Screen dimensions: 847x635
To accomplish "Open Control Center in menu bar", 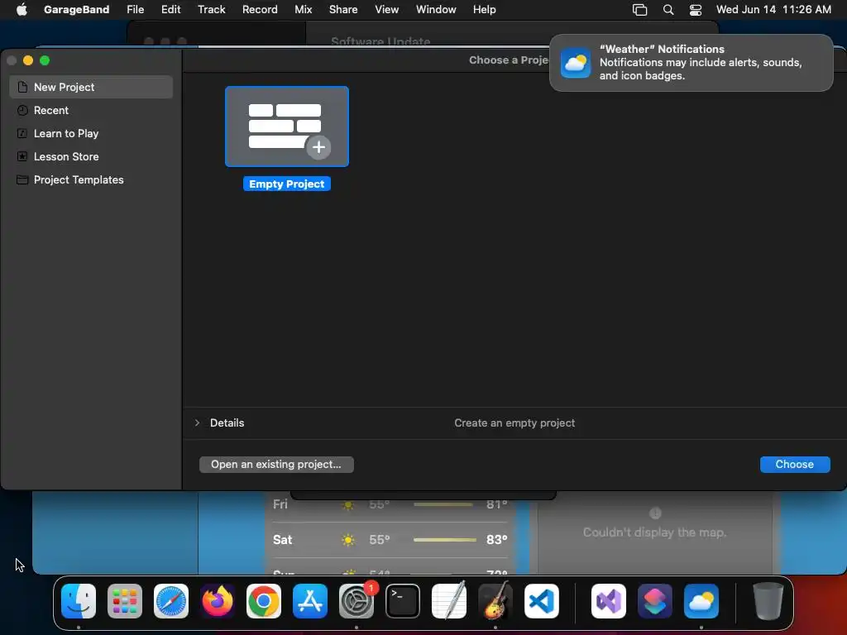I will coord(696,10).
